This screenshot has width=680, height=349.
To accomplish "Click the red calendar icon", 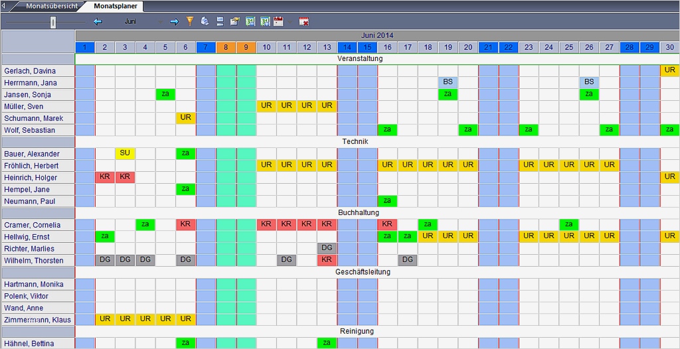I will point(278,21).
